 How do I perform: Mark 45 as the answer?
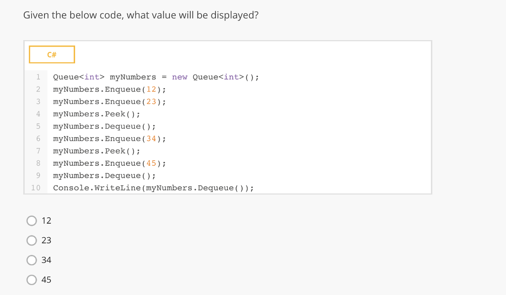pyautogui.click(x=32, y=280)
